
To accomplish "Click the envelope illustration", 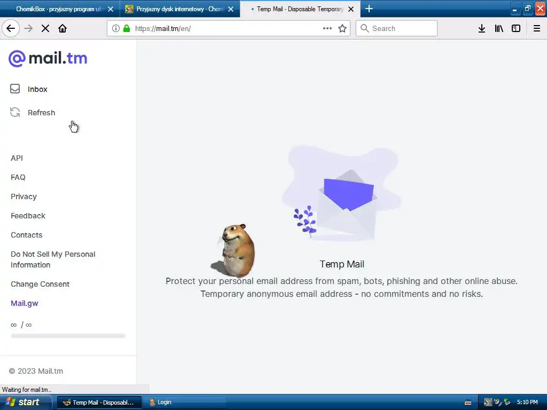I will (347, 205).
